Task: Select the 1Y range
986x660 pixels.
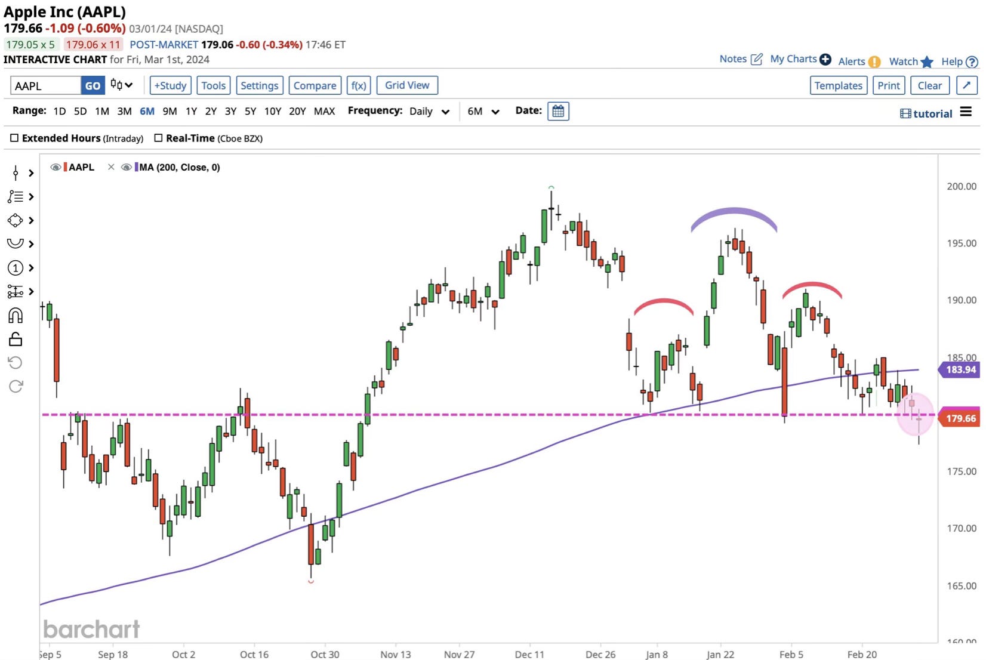Action: pos(191,111)
